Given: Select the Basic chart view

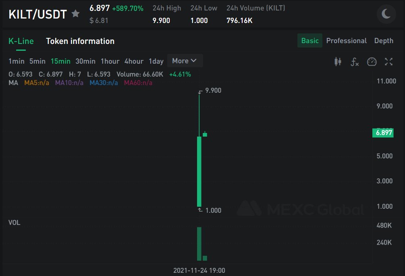Looking at the screenshot, I should tap(309, 41).
